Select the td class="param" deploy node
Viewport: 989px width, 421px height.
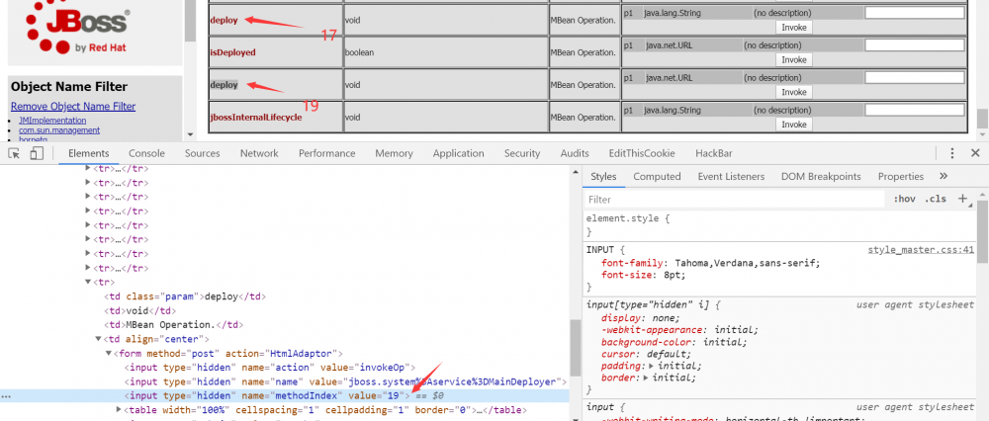click(186, 296)
